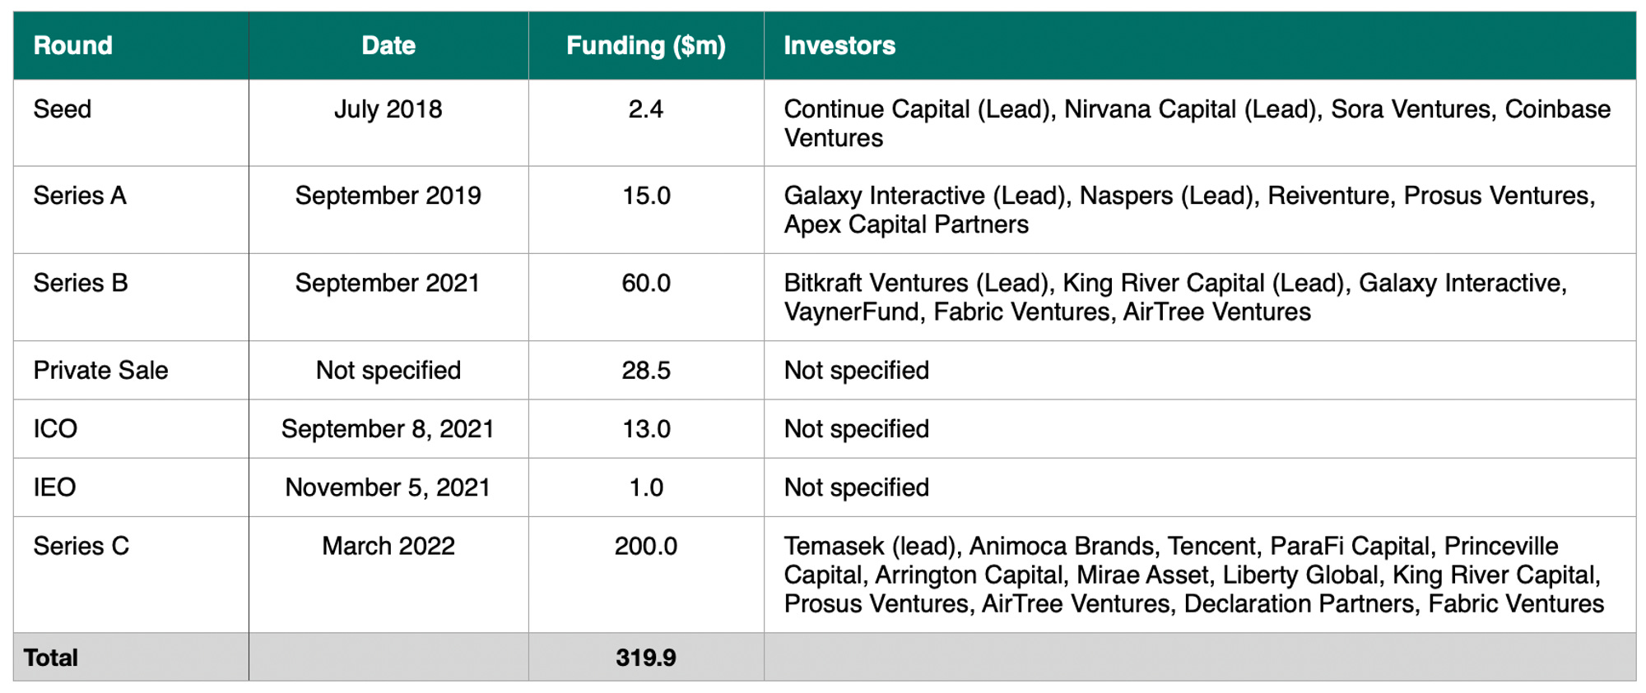This screenshot has width=1646, height=693.
Task: Click the Private Sale row label
Action: pyautogui.click(x=100, y=370)
